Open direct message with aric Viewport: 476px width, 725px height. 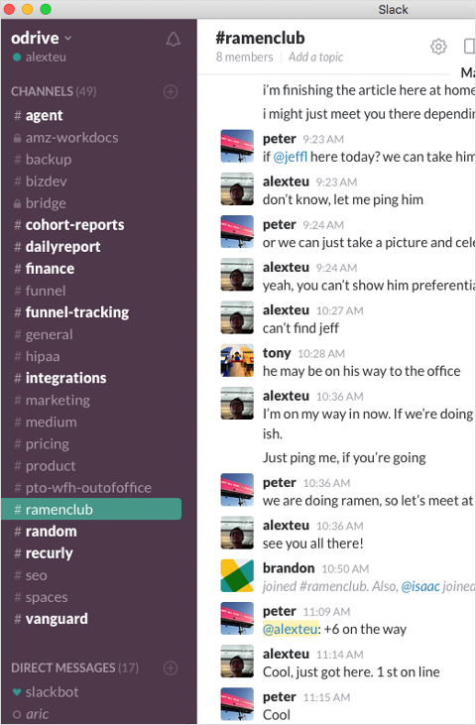click(x=37, y=714)
